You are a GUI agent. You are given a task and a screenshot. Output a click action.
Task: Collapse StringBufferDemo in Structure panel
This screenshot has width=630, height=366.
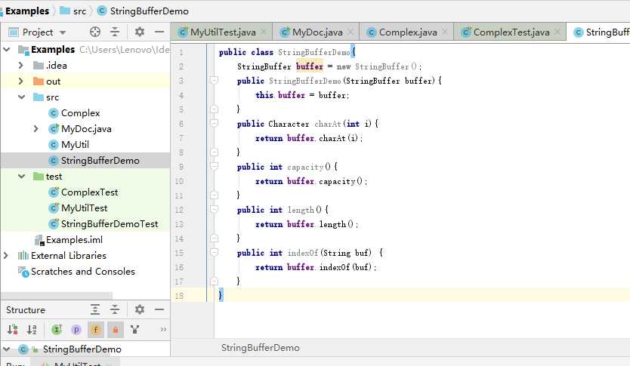tap(7, 349)
